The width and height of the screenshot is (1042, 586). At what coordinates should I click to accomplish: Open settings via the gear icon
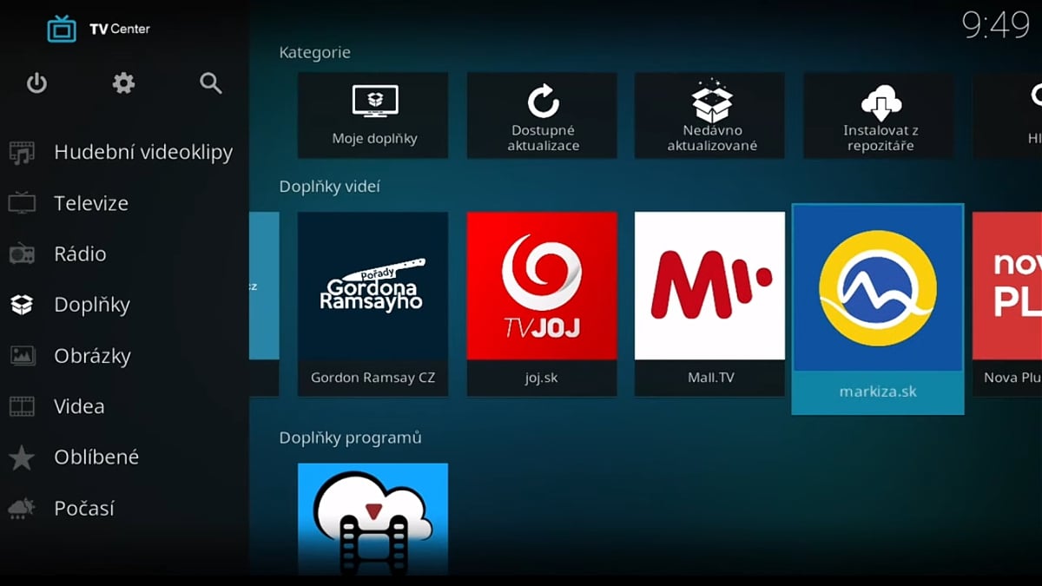[x=123, y=83]
